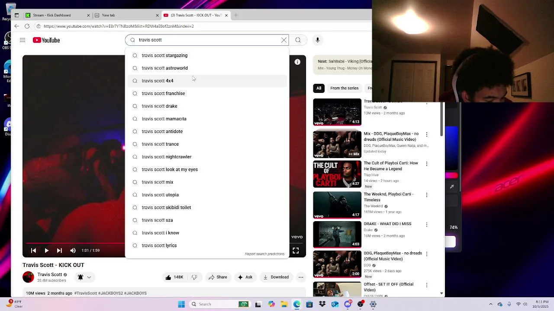Dislike the video with thumbs down
This screenshot has height=311, width=554.
194,277
